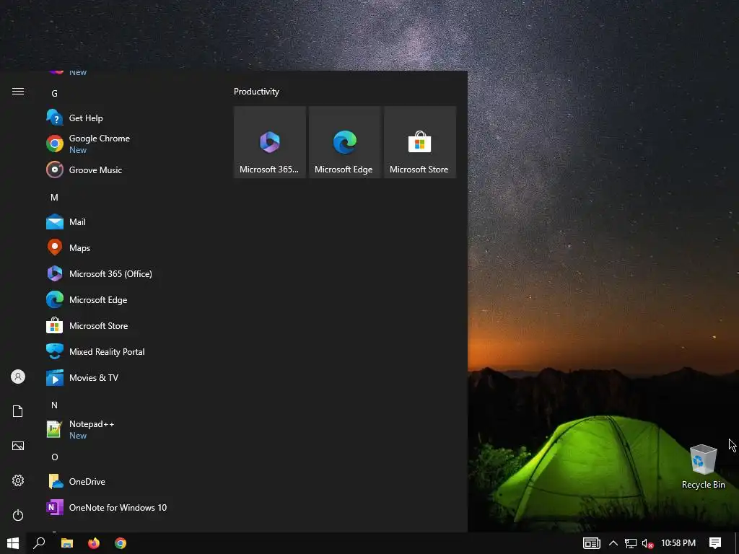The image size is (739, 554).
Task: Launch Chrome from the taskbar
Action: pyautogui.click(x=121, y=543)
